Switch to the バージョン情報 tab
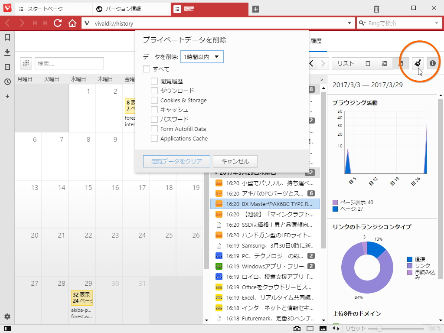This screenshot has width=444, height=333. click(132, 9)
